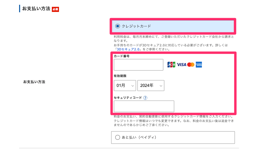Click the セキュリティコード label text
Screen dimensions: 254x152
click(x=128, y=98)
